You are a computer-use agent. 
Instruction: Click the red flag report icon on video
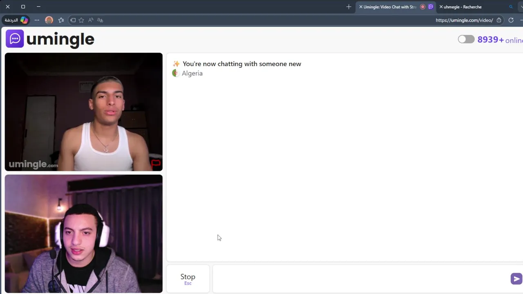point(156,164)
